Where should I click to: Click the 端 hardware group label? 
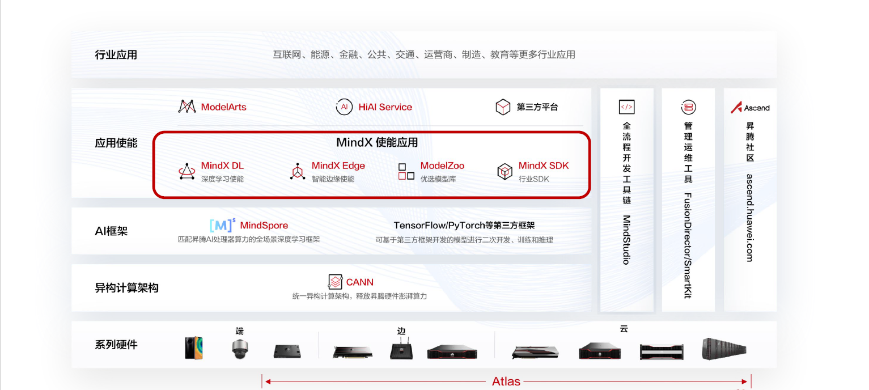click(240, 331)
